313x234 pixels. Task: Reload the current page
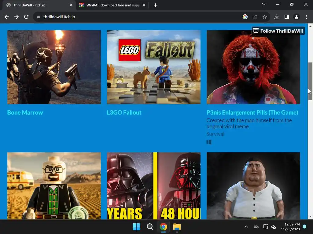(x=26, y=17)
